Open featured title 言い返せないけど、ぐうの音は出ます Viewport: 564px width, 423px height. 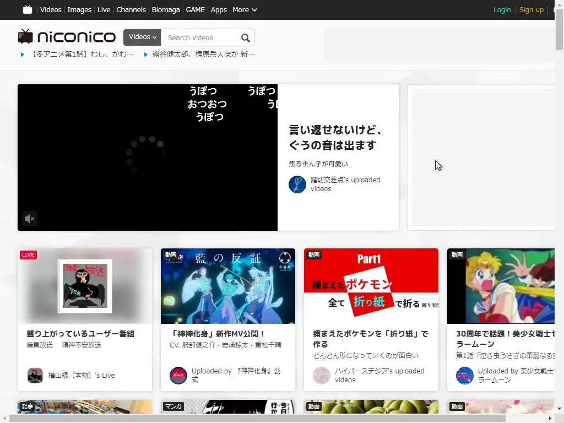coord(335,137)
